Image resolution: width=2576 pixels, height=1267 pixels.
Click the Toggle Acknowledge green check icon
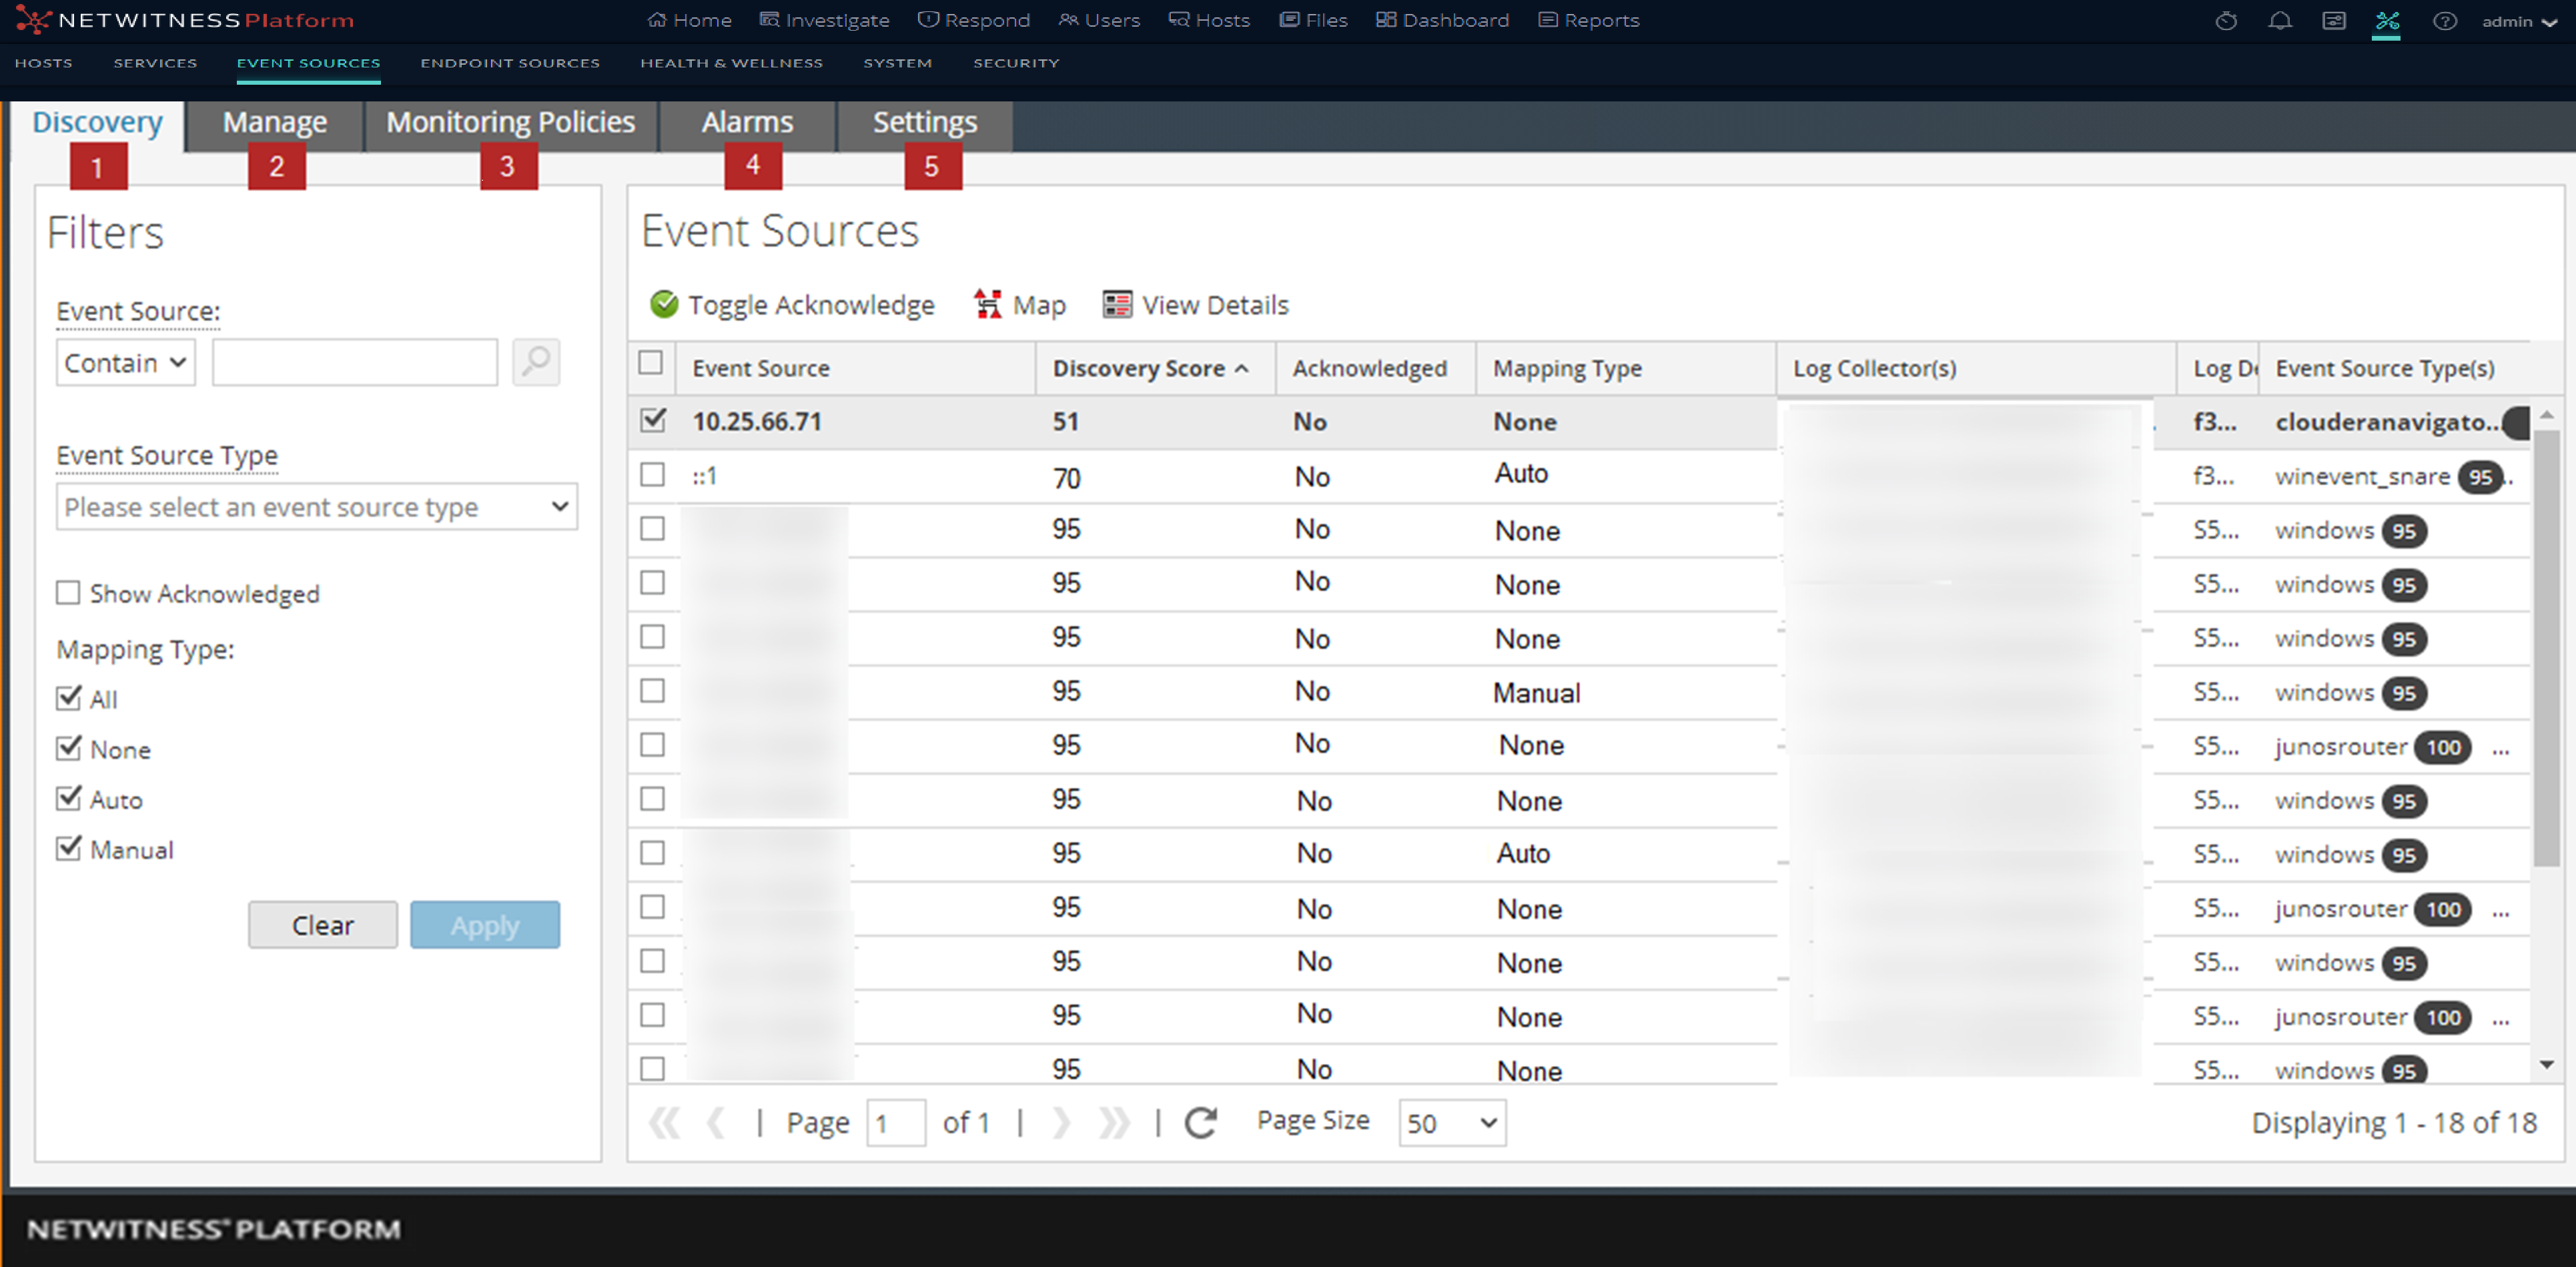pyautogui.click(x=664, y=304)
